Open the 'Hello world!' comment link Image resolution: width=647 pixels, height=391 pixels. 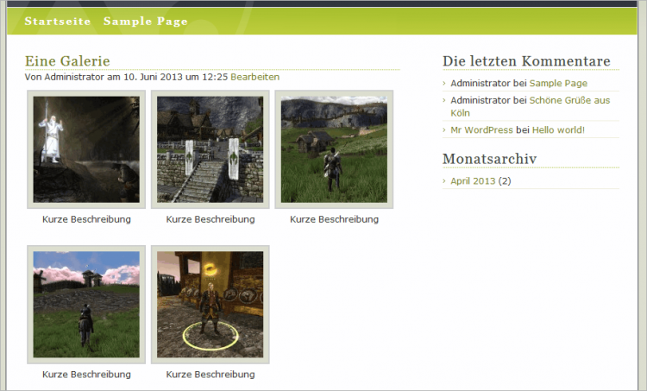point(557,129)
